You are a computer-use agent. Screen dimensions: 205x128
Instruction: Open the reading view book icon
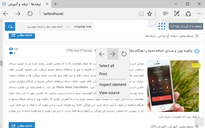(141, 14)
